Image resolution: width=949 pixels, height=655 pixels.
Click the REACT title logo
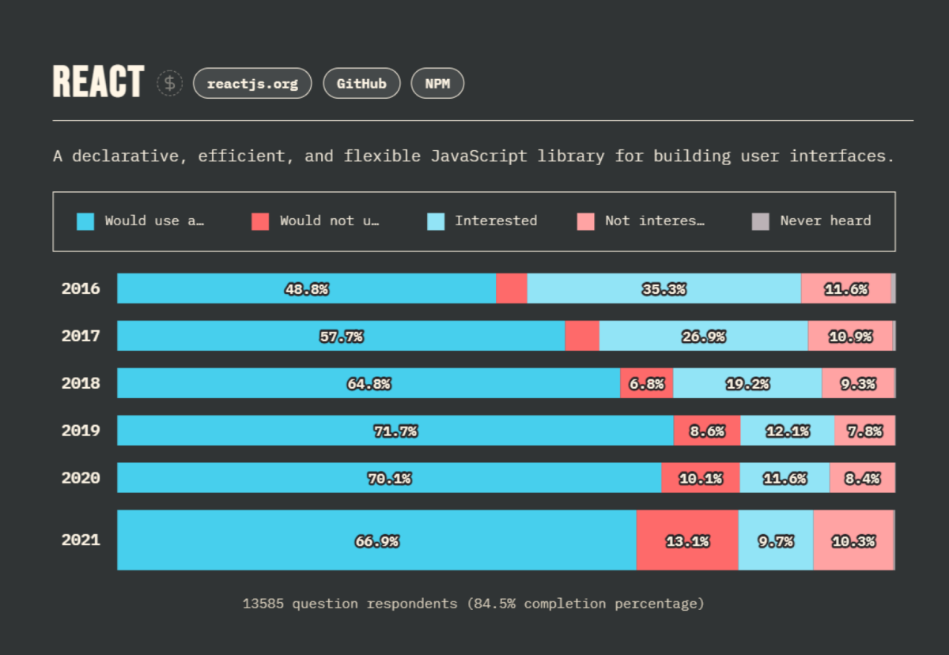coord(97,80)
